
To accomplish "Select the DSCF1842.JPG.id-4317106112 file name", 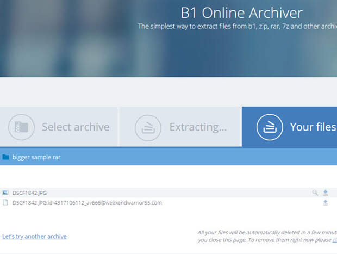I will [87, 203].
